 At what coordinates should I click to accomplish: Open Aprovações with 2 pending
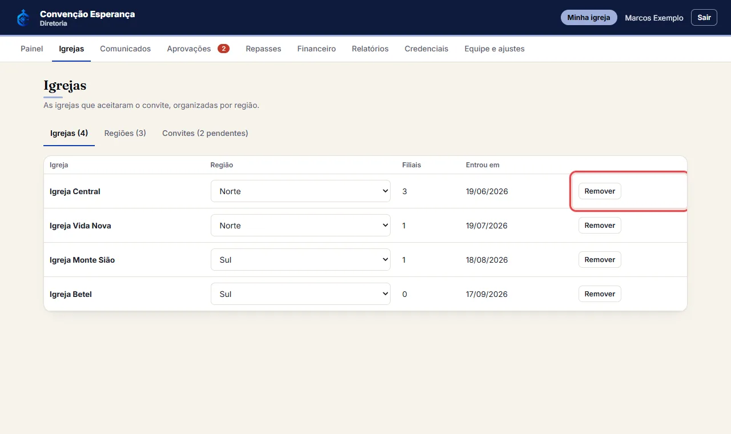198,49
